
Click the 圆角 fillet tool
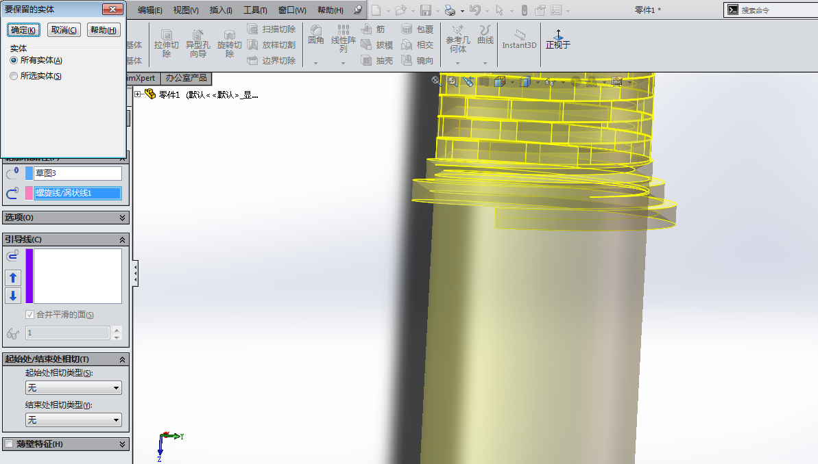point(315,35)
